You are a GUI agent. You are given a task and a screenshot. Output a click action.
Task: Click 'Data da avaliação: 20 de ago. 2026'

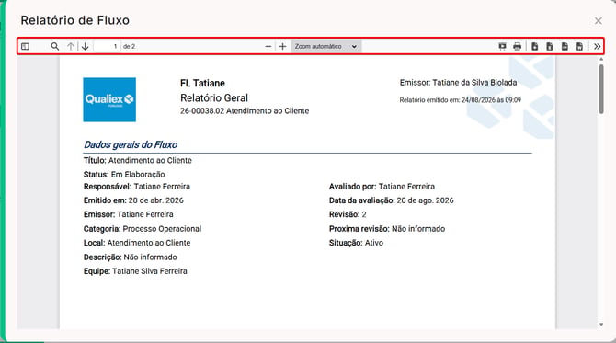[392, 200]
